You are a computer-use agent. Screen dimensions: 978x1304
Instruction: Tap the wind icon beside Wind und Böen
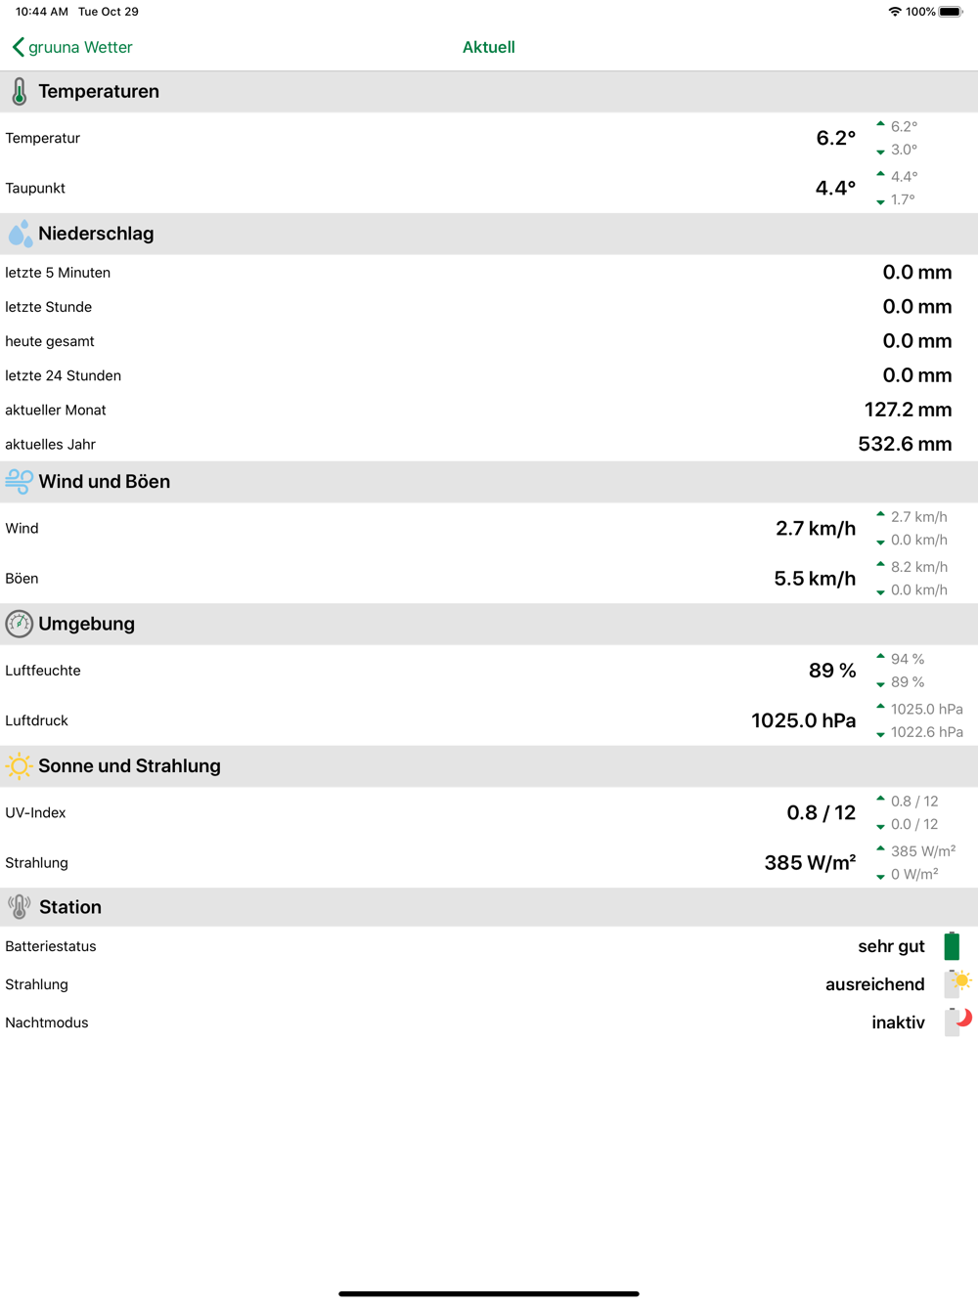click(x=19, y=482)
